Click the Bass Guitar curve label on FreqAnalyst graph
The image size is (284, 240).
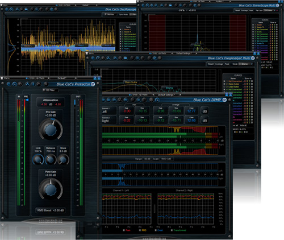coord(131,82)
